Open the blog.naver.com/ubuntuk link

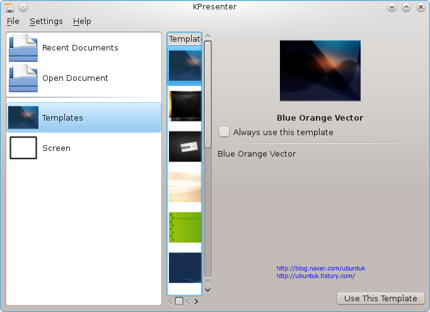pos(320,268)
